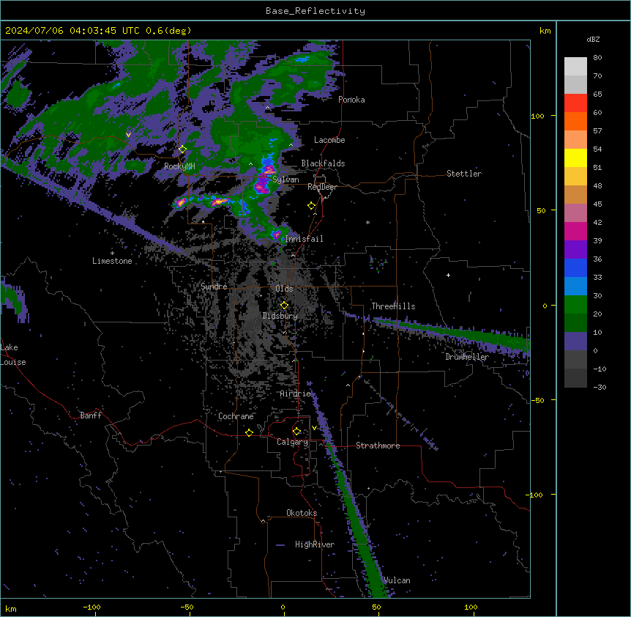Click the yellow diamond marker below Olds

pos(285,306)
